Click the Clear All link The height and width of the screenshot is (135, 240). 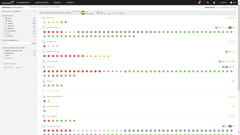19,68
